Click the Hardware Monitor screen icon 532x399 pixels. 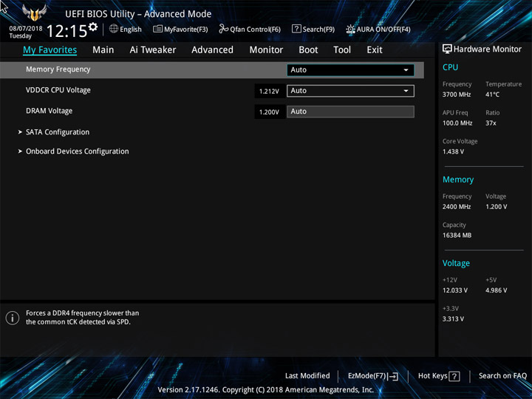tap(447, 50)
